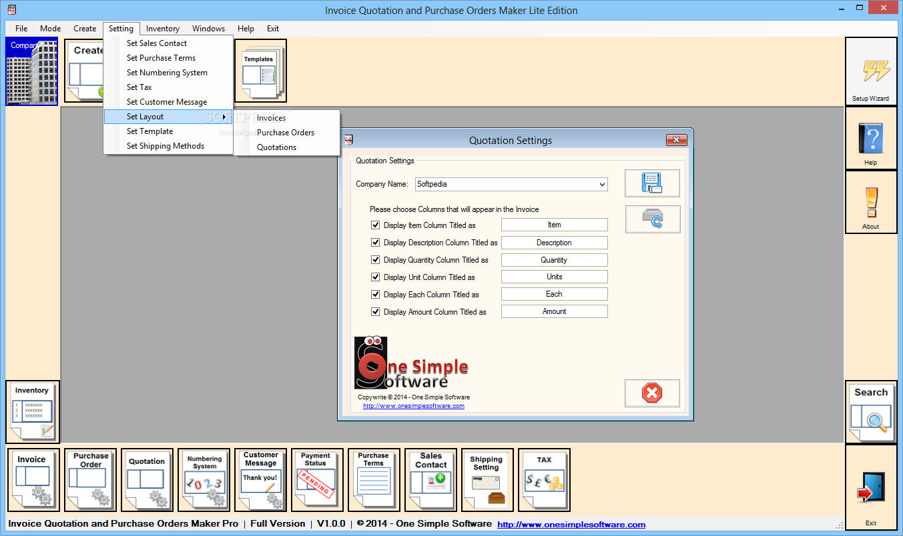Toggle the Display Amount Column checkbox

click(x=375, y=312)
